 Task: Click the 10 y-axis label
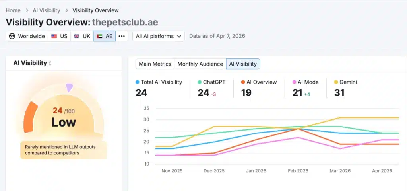(x=146, y=164)
